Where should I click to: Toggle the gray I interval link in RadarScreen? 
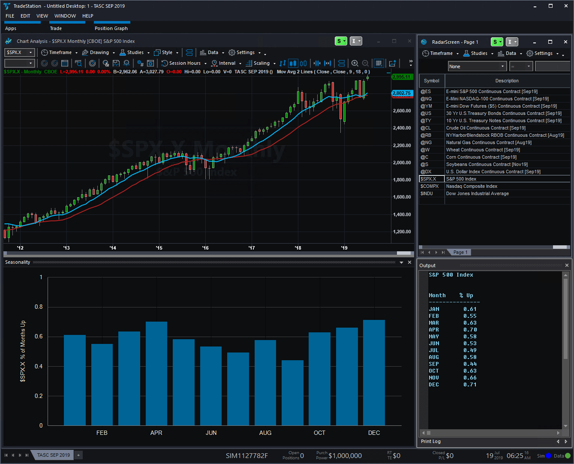[x=512, y=42]
